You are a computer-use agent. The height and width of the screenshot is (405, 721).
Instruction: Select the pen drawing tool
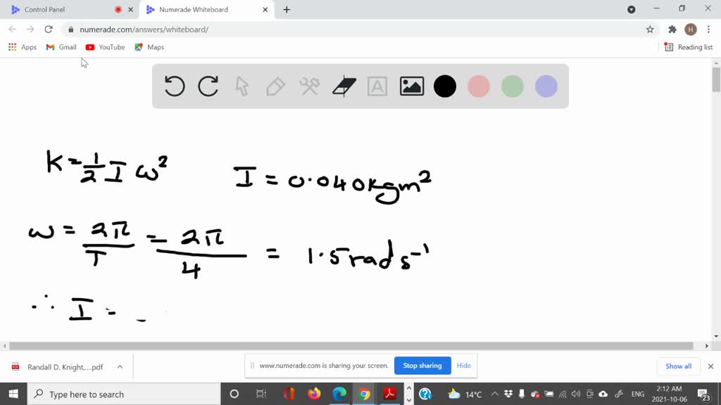click(x=275, y=86)
